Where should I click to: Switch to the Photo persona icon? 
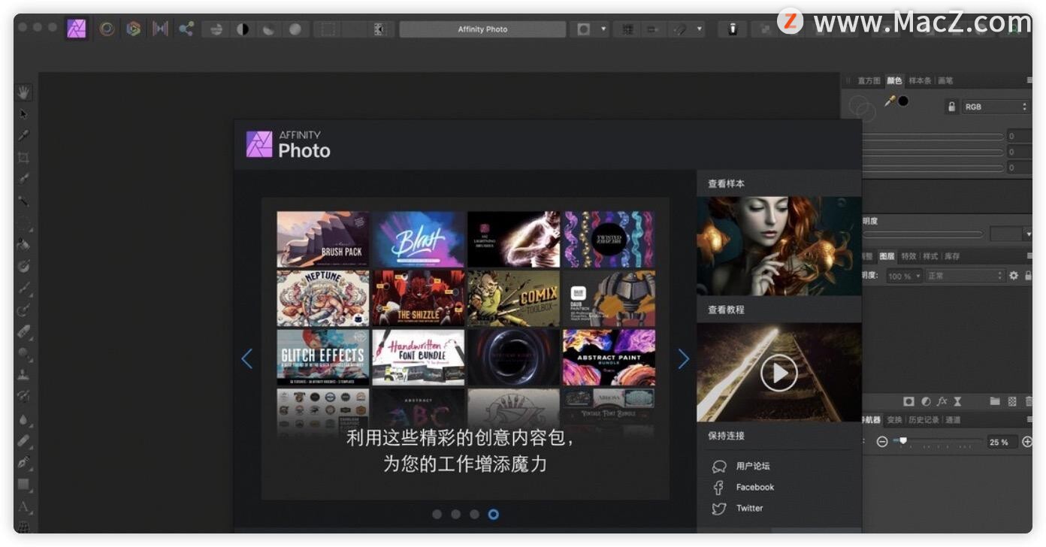point(77,29)
